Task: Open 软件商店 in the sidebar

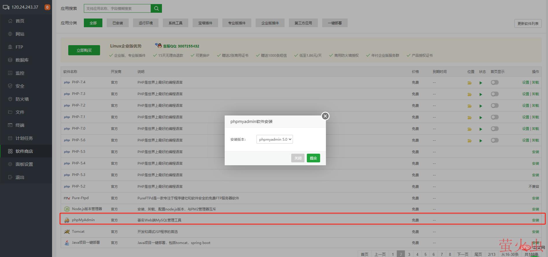Action: [x=24, y=151]
